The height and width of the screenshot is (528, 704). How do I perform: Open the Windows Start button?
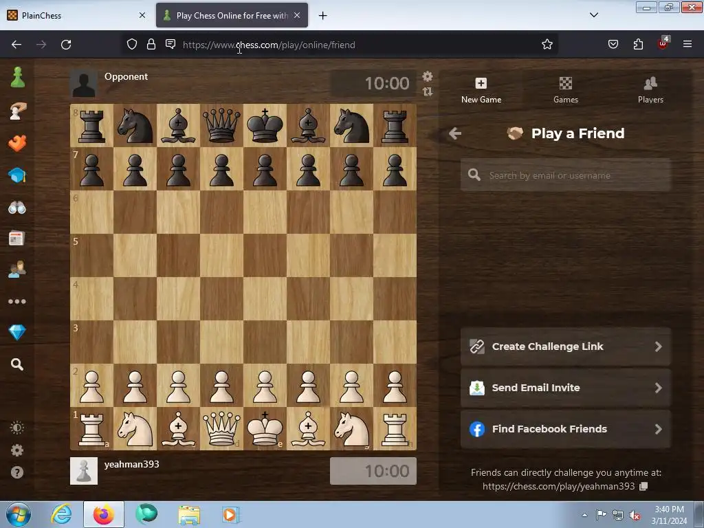(19, 514)
